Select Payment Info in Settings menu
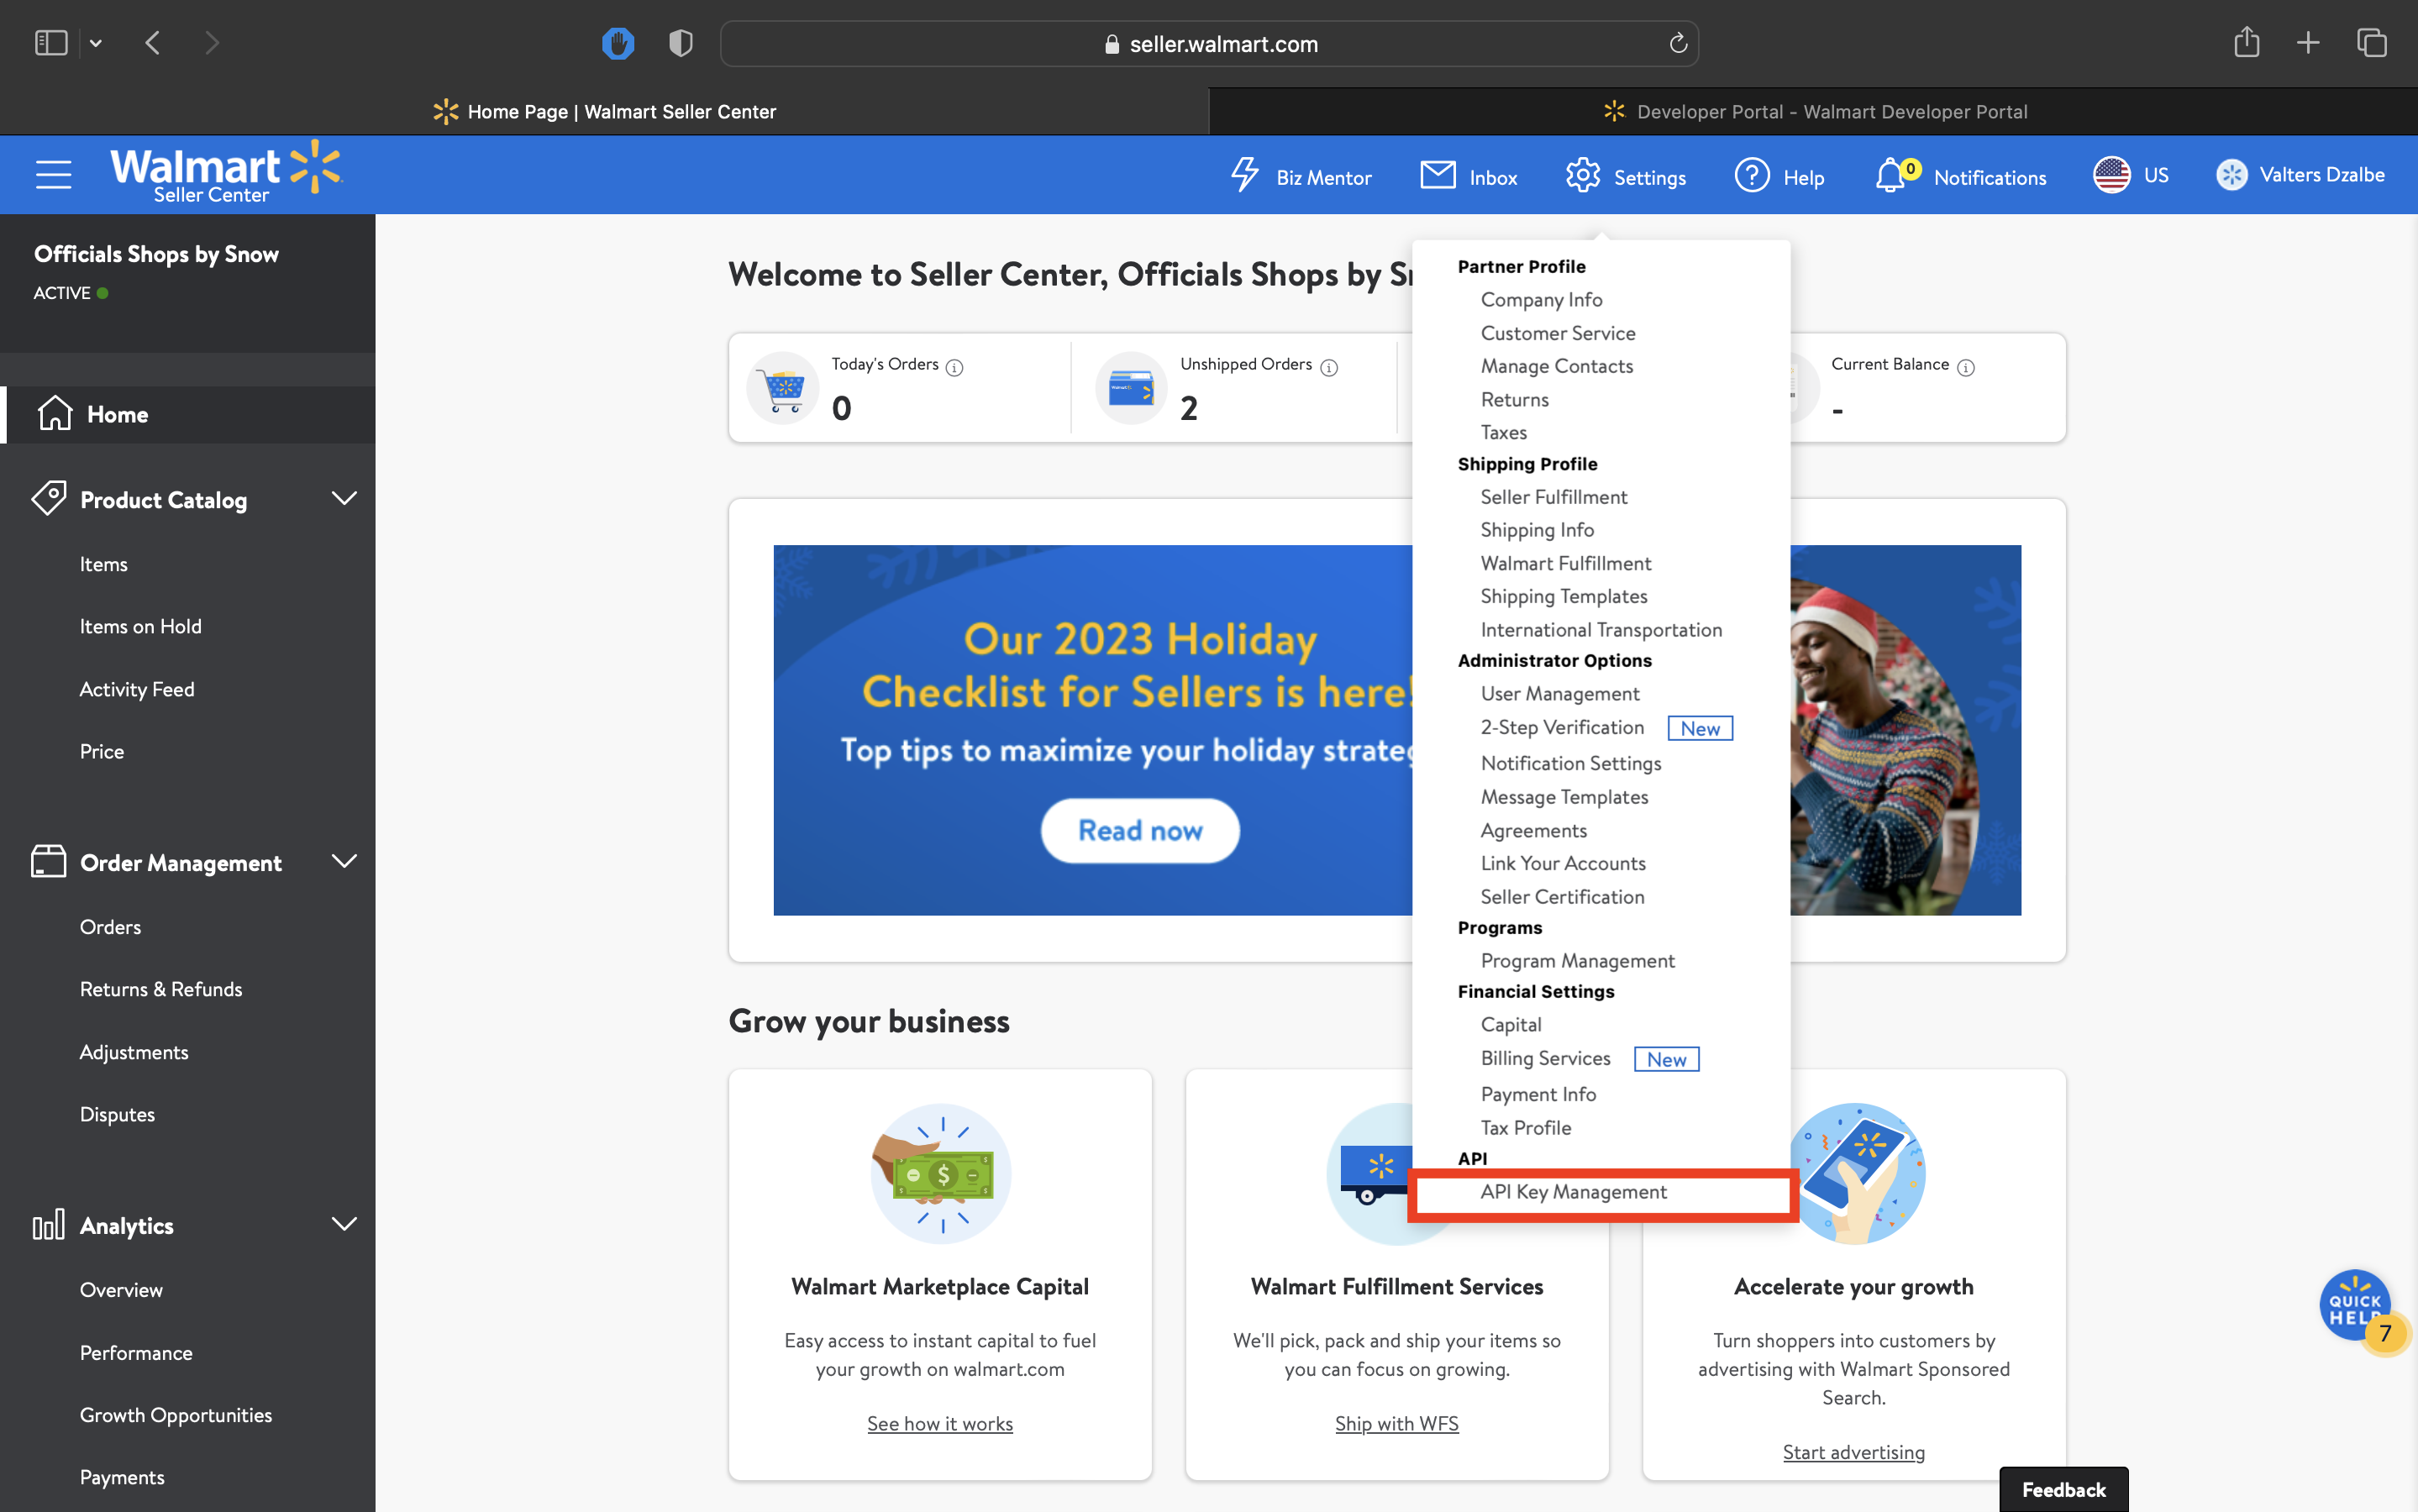 pyautogui.click(x=1538, y=1094)
